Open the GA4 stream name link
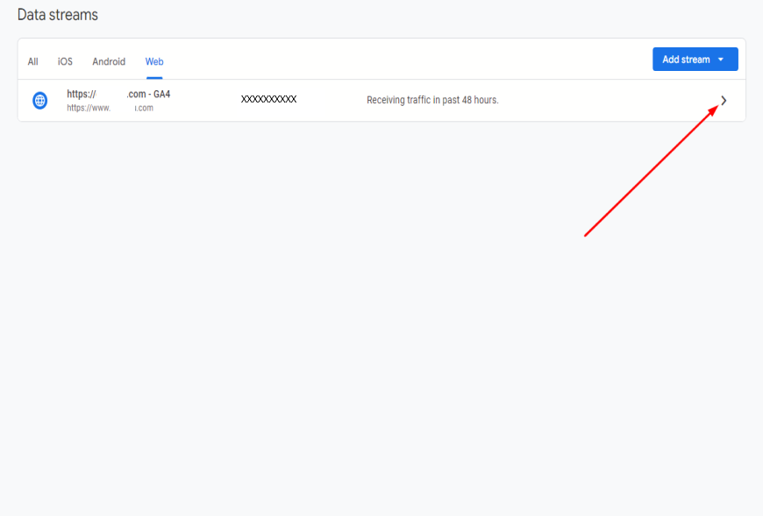Screen dimensions: 763x516 coord(118,95)
